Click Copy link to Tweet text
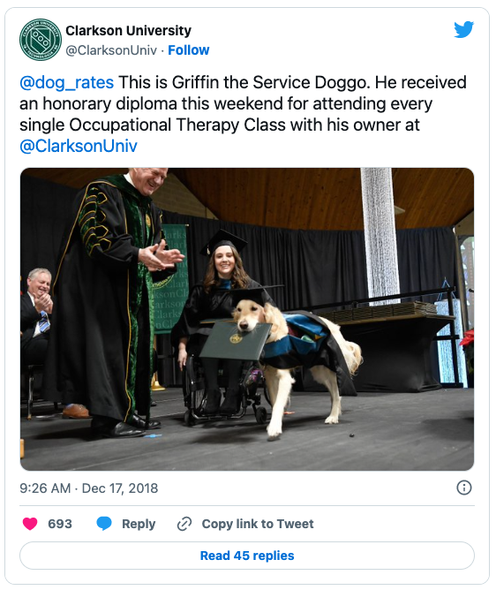This screenshot has height=590, width=496. (258, 524)
